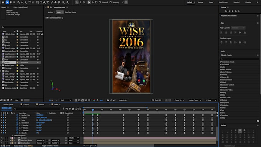
Task: Open the Full resolution dropdown
Action: pyautogui.click(x=66, y=100)
